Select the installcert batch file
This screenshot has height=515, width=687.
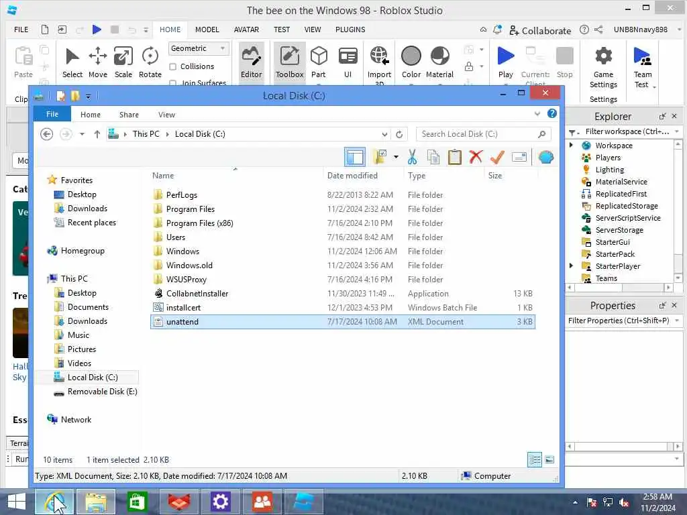coord(177,307)
